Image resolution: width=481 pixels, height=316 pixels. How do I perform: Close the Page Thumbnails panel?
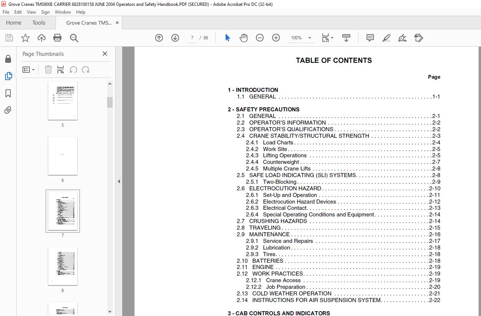click(x=105, y=54)
